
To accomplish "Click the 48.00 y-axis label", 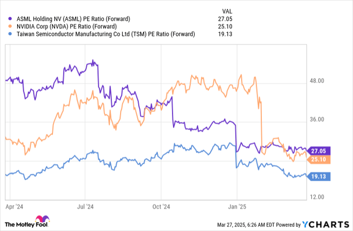I will [x=319, y=81].
